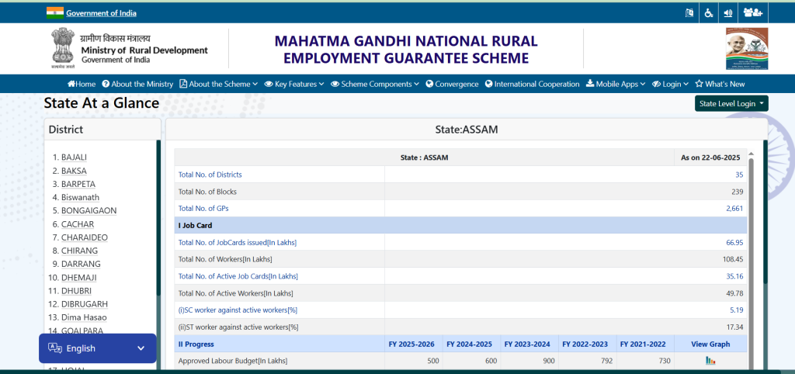Open BONGAIGAON district
The image size is (795, 374).
(x=89, y=210)
